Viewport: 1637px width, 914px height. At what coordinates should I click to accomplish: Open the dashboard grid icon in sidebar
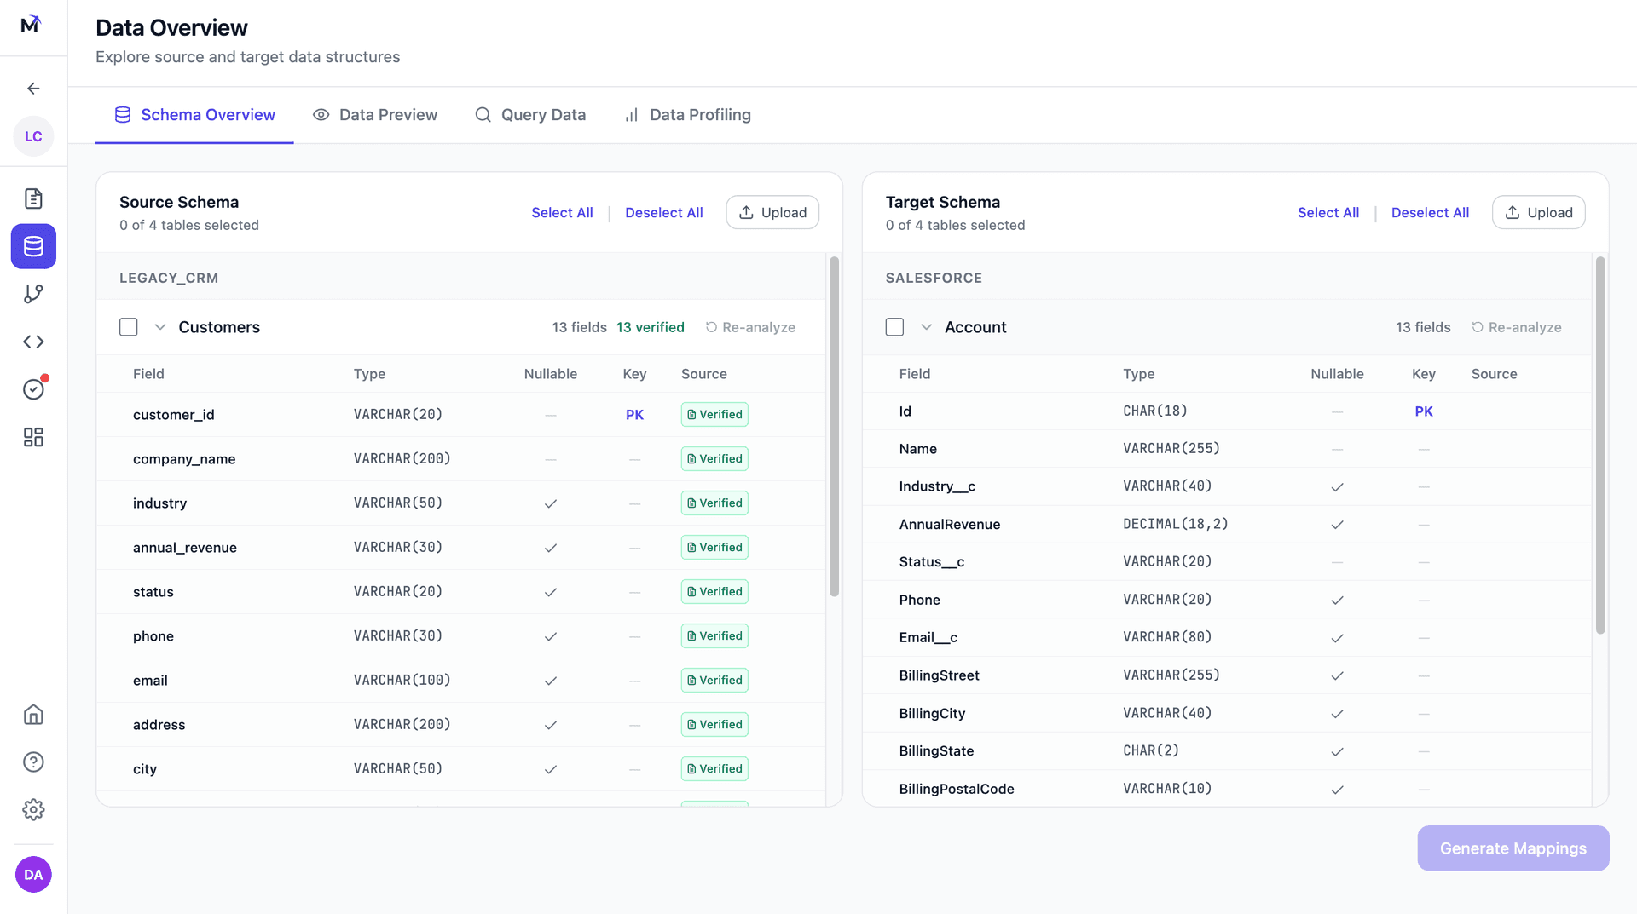(x=33, y=437)
